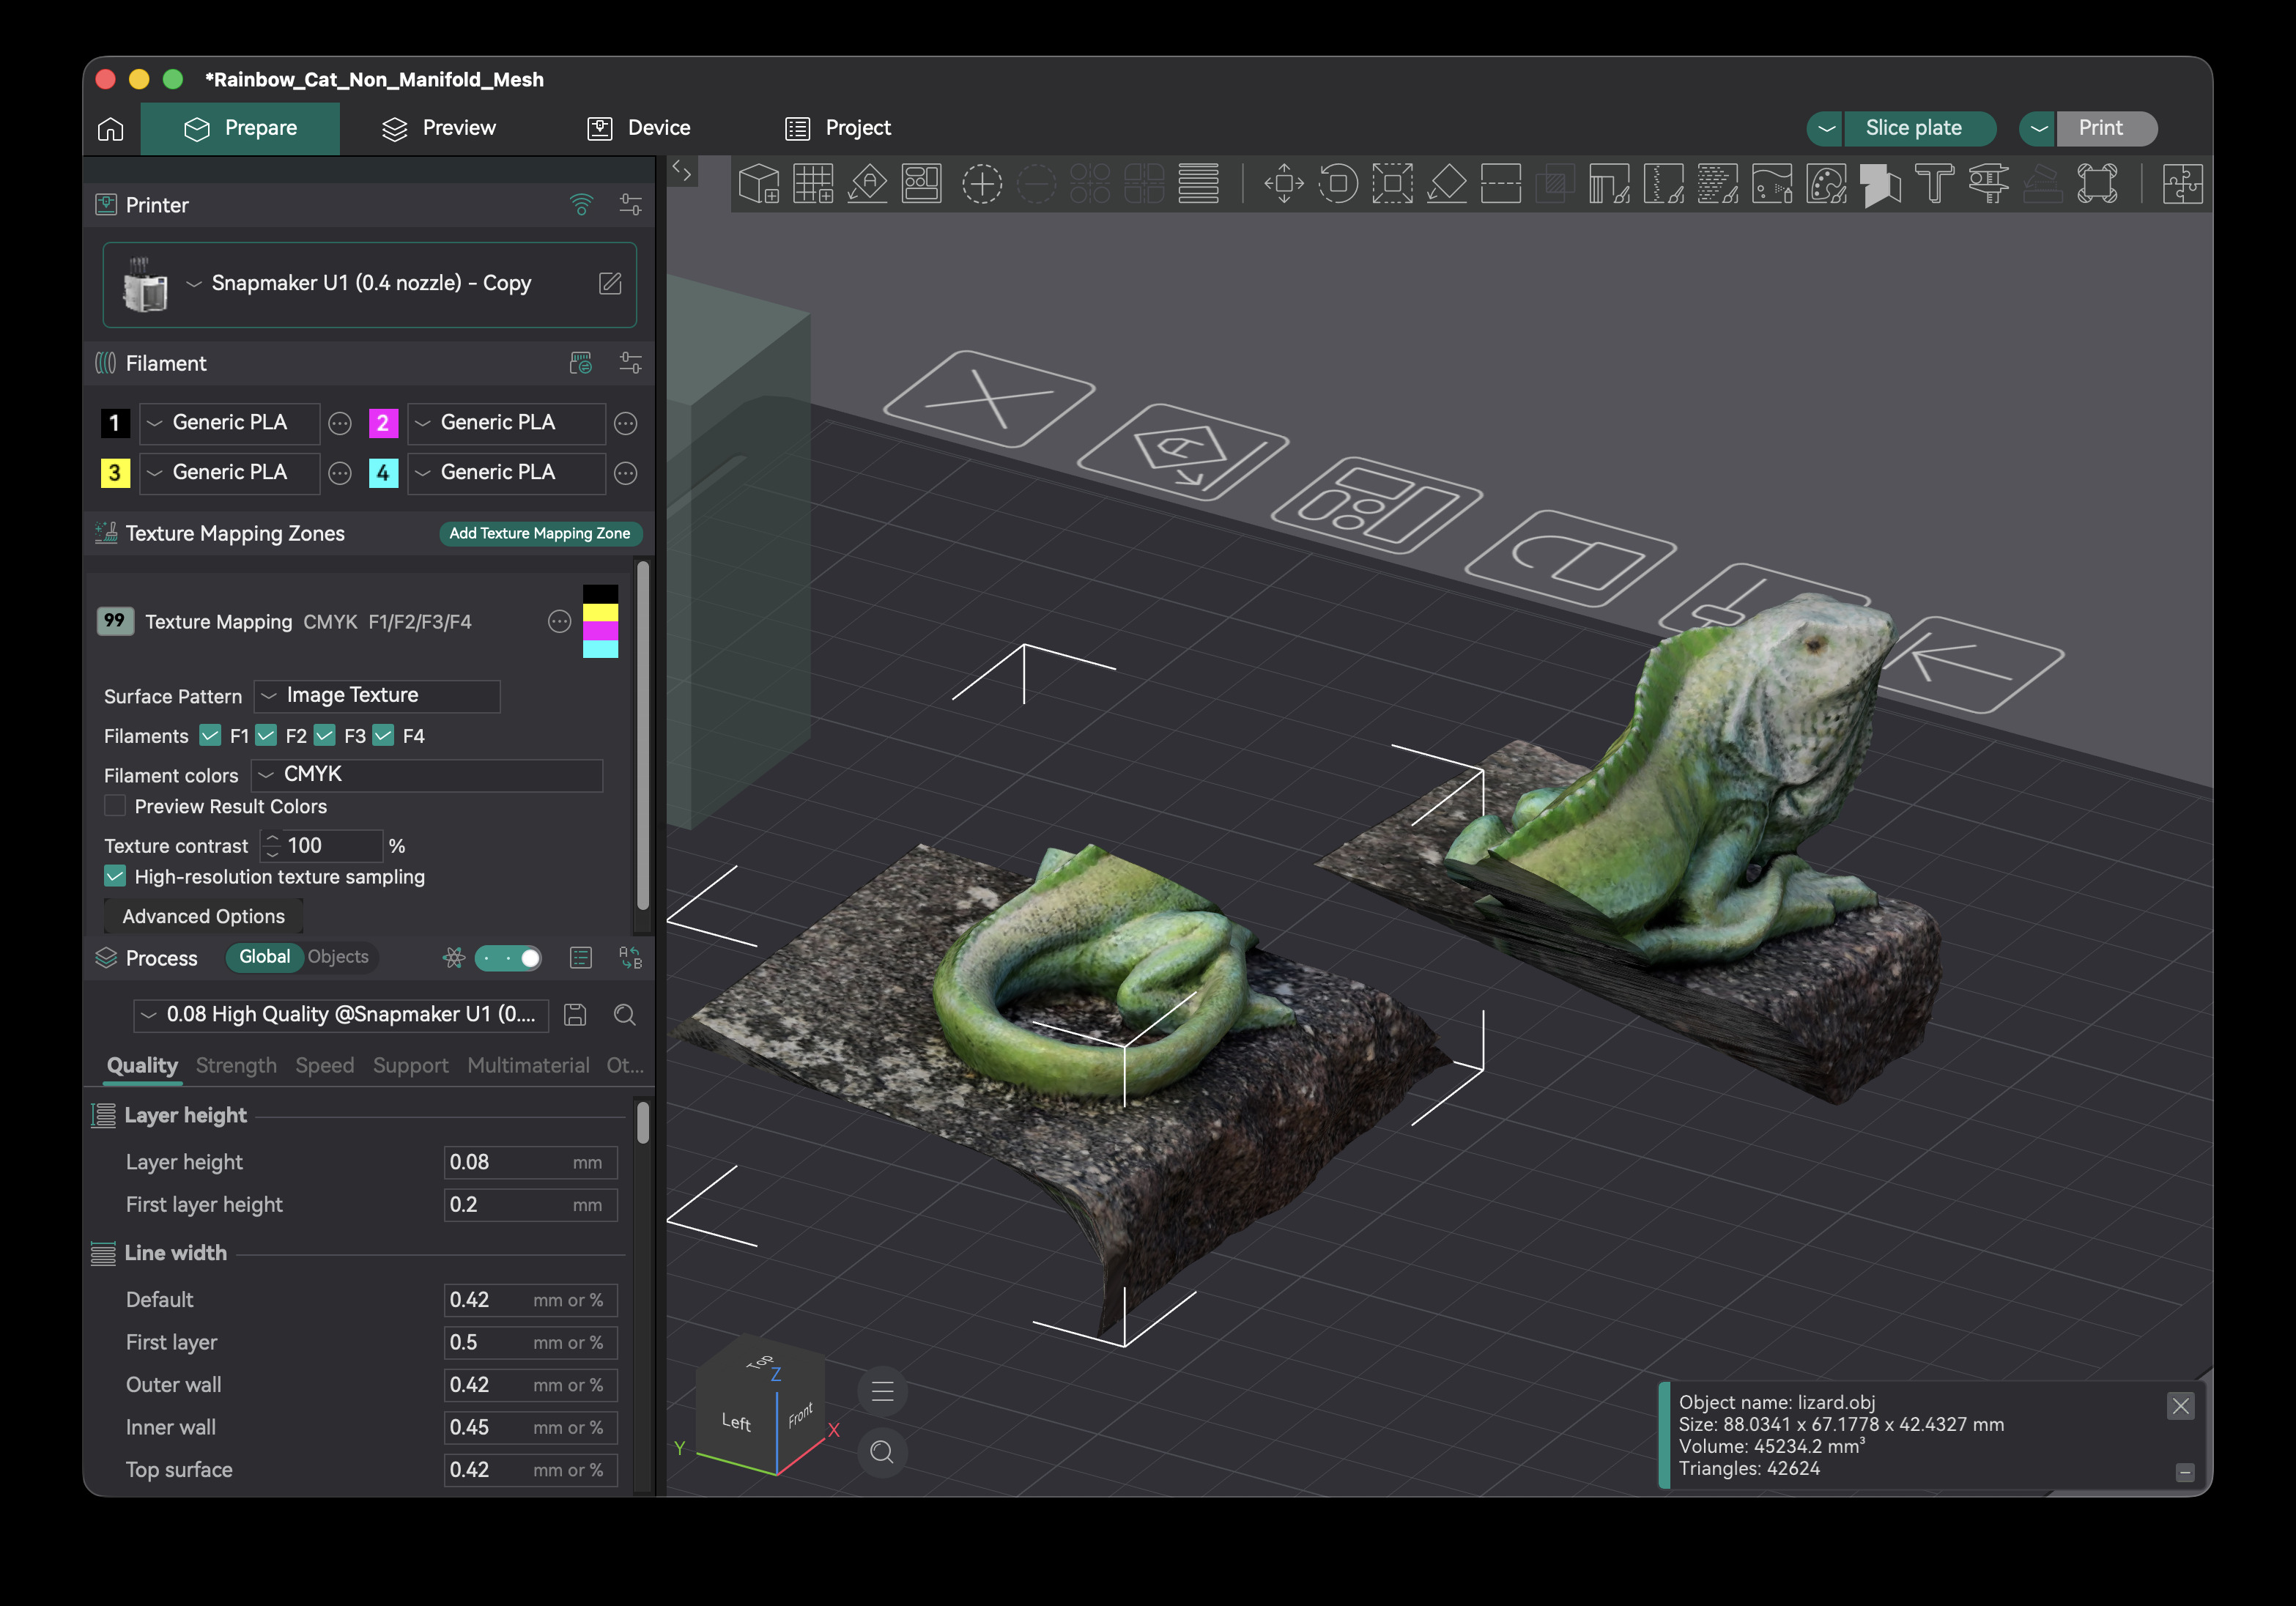This screenshot has height=1606, width=2296.
Task: Select the Global process scope
Action: [x=265, y=957]
